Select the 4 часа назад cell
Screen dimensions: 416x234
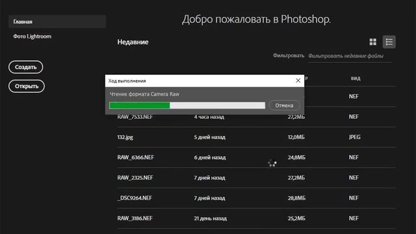pyautogui.click(x=209, y=117)
